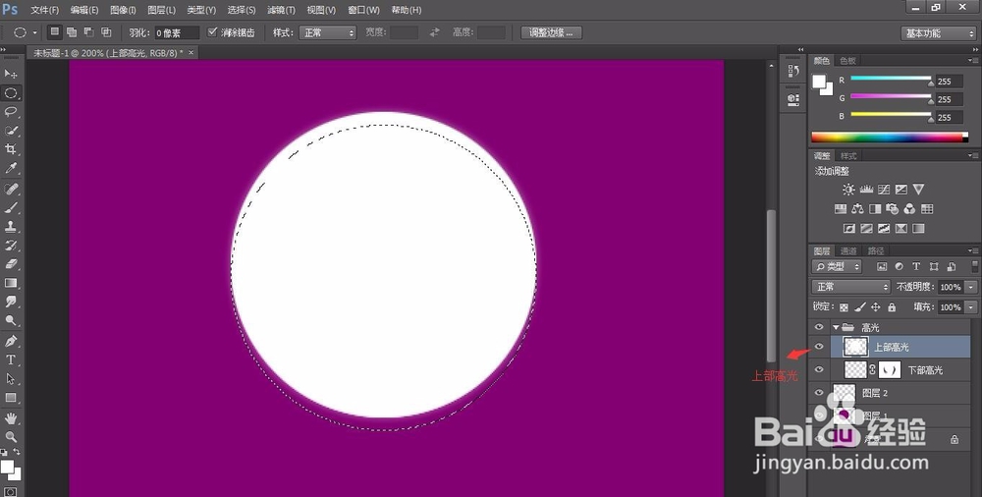Add an Invert adjustment
Viewport: 982px width, 497px height.
(849, 228)
